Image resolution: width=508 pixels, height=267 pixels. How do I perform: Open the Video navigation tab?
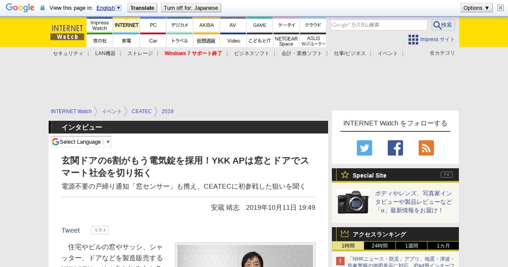[x=233, y=40]
